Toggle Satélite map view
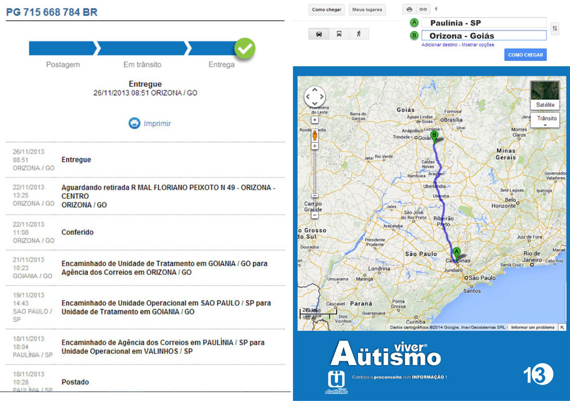 pyautogui.click(x=545, y=95)
